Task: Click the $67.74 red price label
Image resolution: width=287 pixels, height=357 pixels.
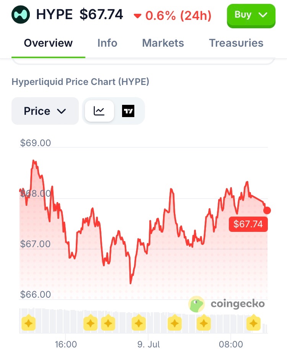Action: coord(248,224)
